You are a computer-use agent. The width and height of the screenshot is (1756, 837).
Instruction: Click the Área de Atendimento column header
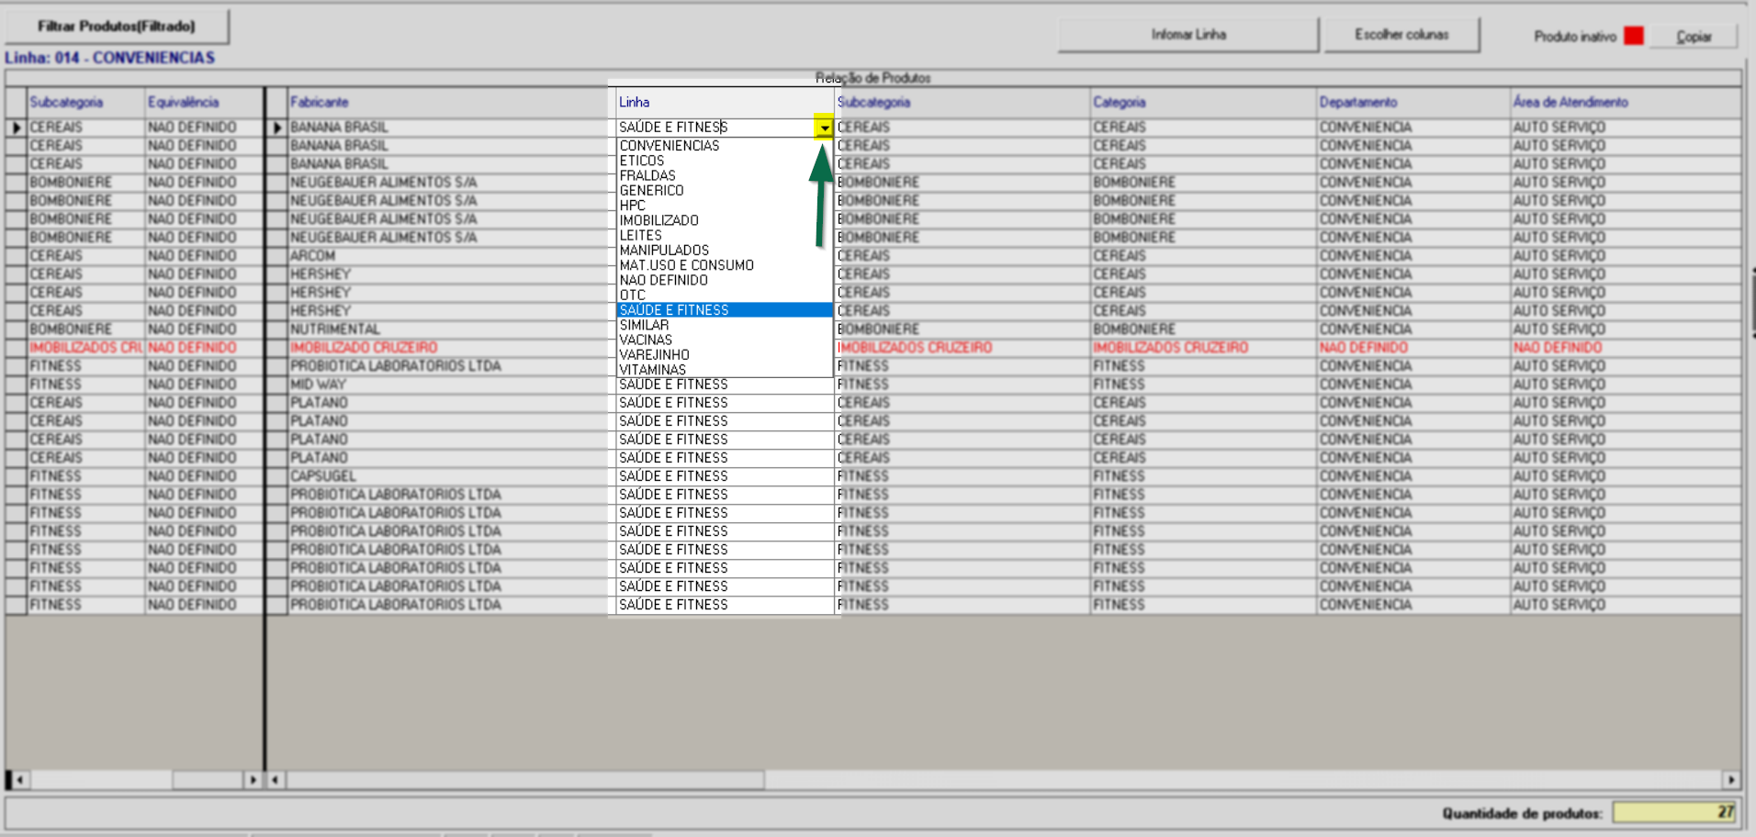pos(1570,102)
